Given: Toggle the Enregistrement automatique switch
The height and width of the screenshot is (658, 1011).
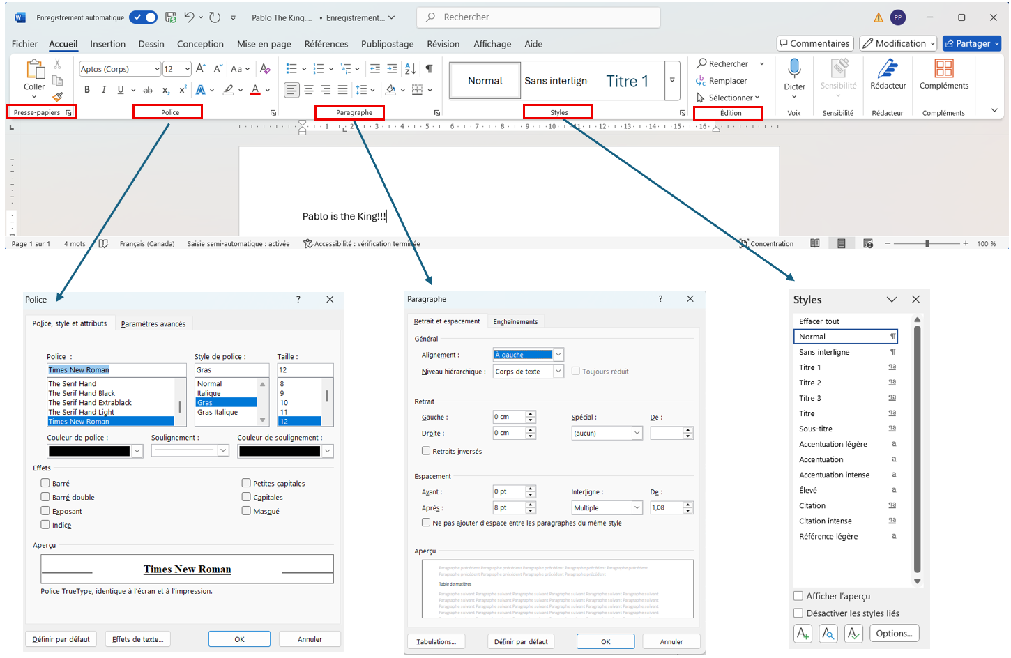Looking at the screenshot, I should tap(143, 17).
